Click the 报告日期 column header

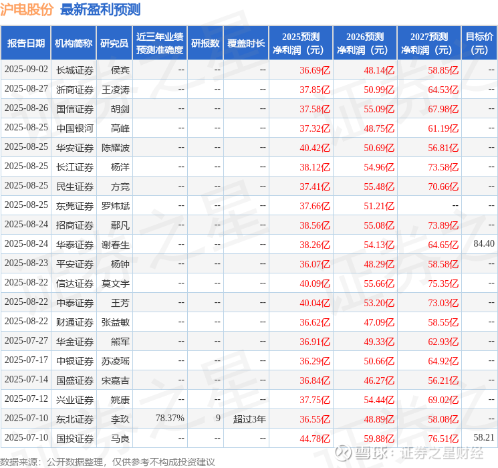tap(25, 43)
